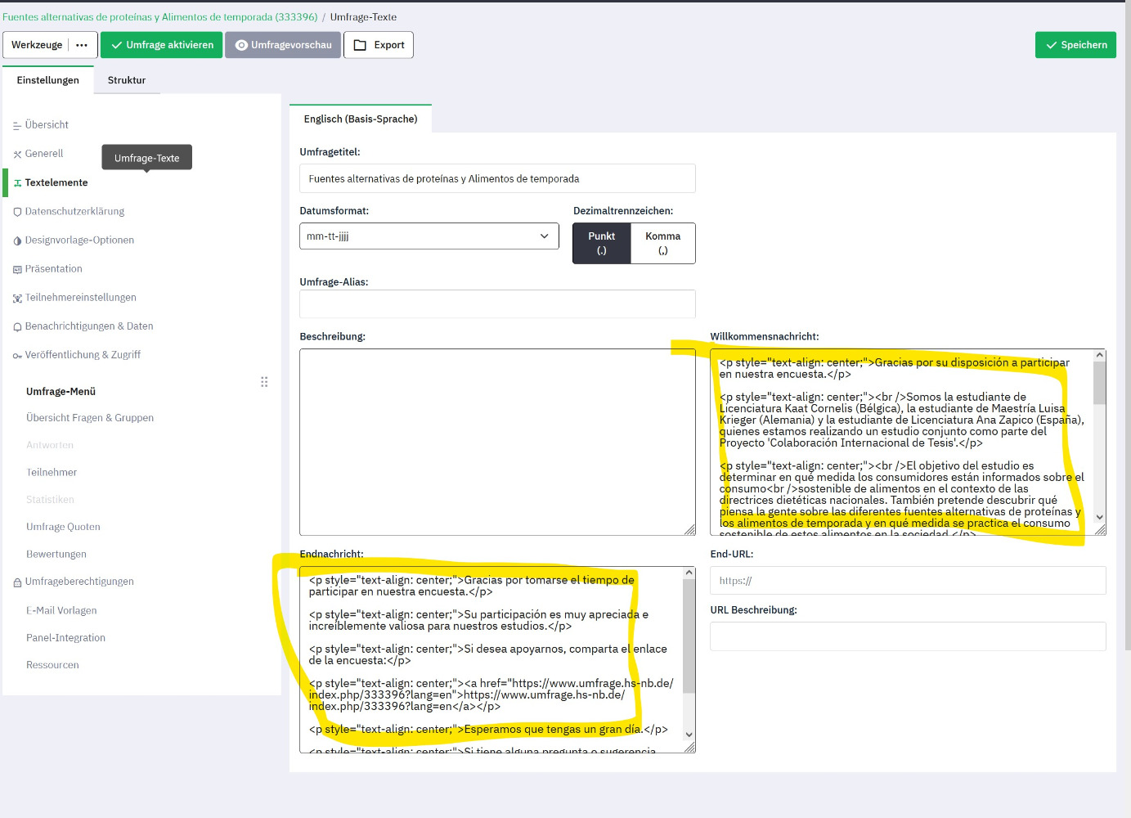Viewport: 1131px width, 818px height.
Task: Click Umfrage aktivieren button
Action: (x=162, y=45)
